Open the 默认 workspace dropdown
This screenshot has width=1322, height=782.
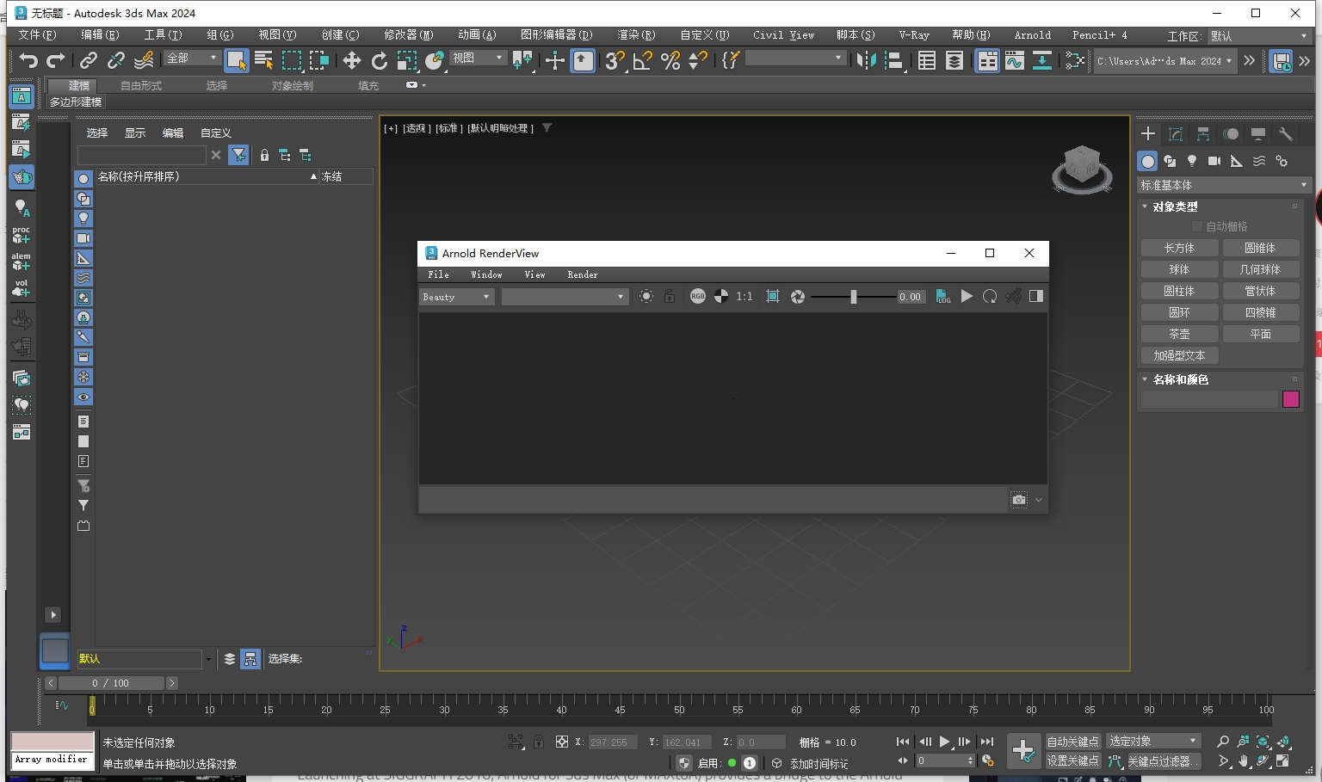pyautogui.click(x=1258, y=36)
